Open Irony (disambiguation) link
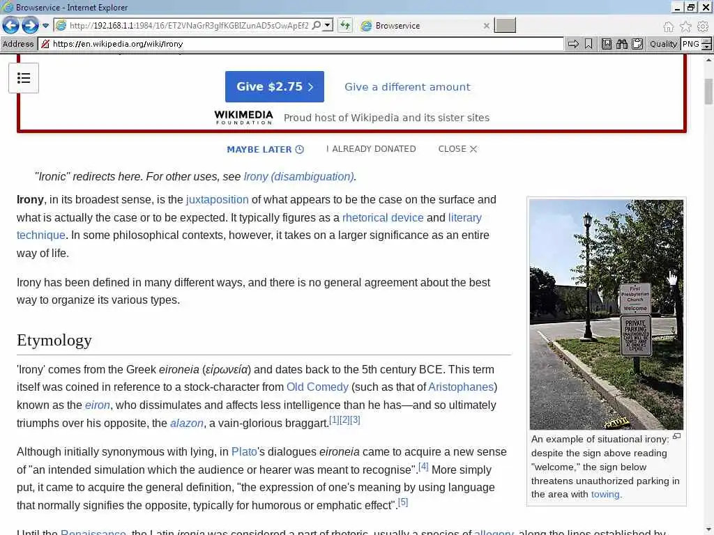 (298, 176)
